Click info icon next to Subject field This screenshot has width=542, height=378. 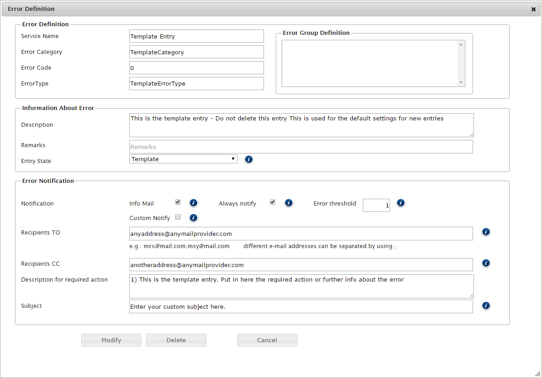tap(486, 306)
